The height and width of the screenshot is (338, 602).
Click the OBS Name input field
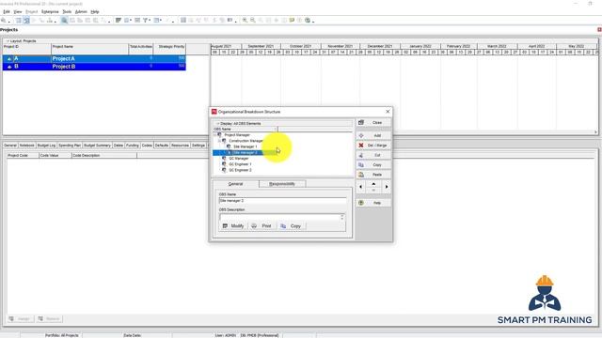(282, 200)
